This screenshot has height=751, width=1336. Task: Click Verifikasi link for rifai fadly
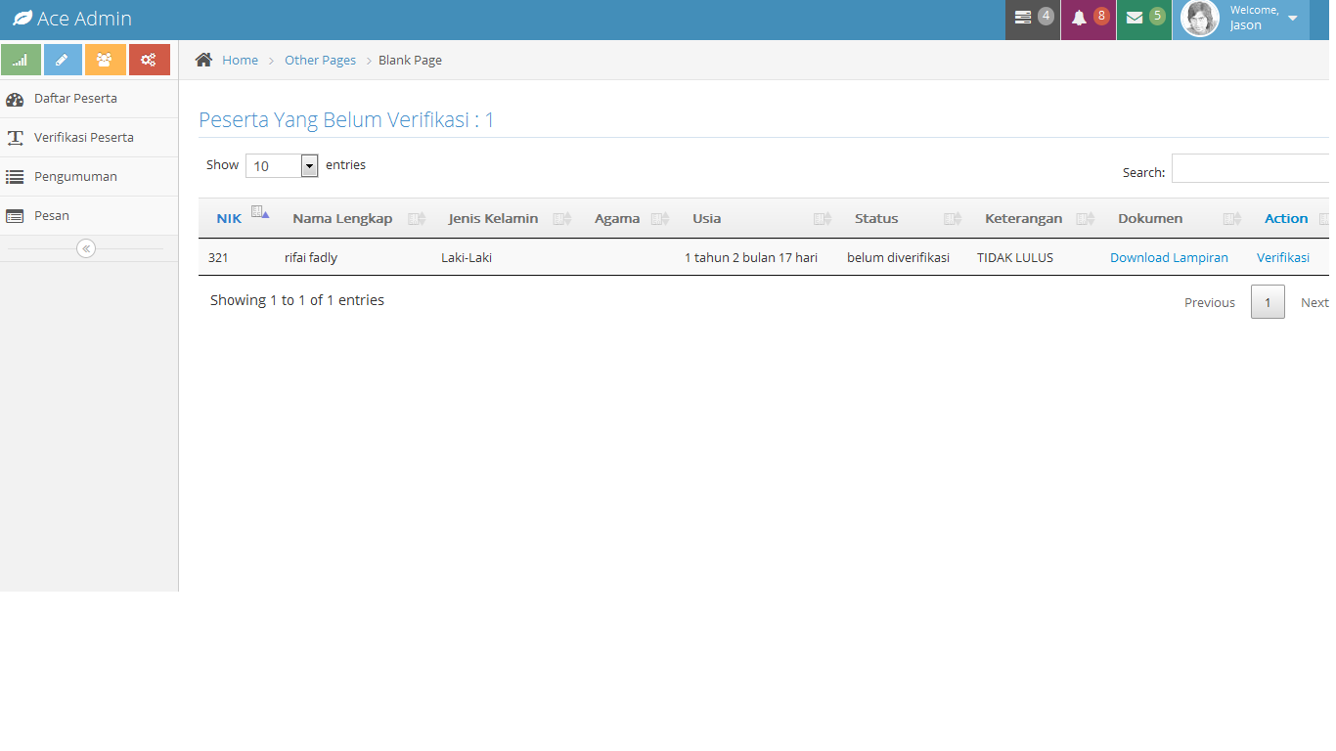pos(1282,257)
